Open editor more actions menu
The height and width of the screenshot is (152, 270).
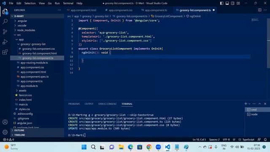[265, 10]
